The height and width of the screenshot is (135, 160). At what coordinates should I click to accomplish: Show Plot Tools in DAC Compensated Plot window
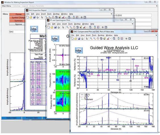[130, 39]
